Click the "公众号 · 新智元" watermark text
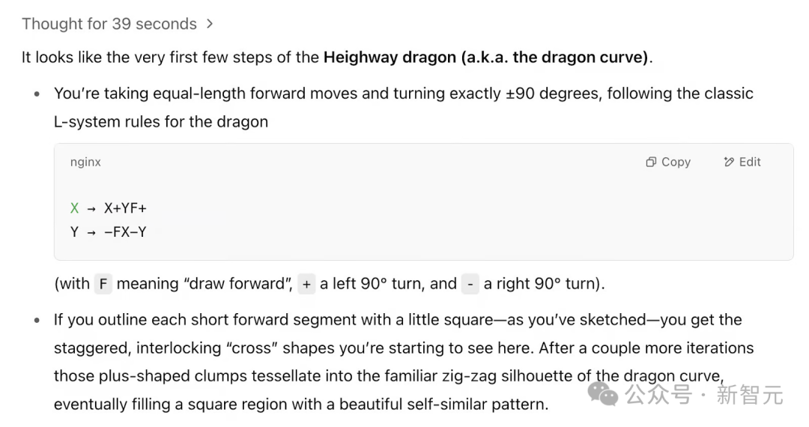This screenshot has width=809, height=427. pos(705,395)
